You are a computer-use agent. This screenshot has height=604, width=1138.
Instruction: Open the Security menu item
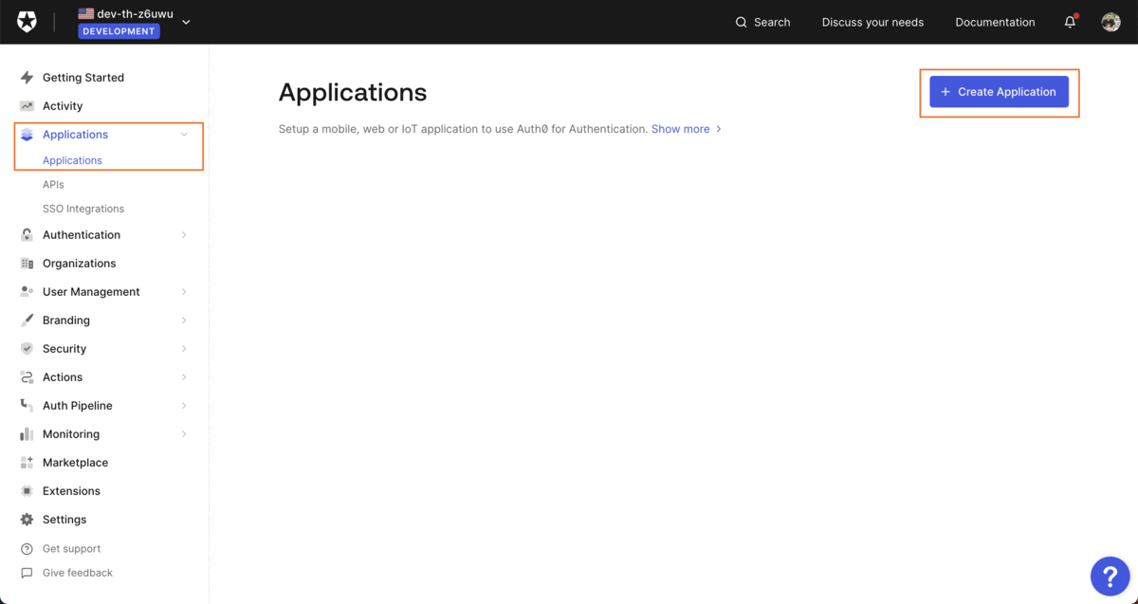click(x=64, y=349)
